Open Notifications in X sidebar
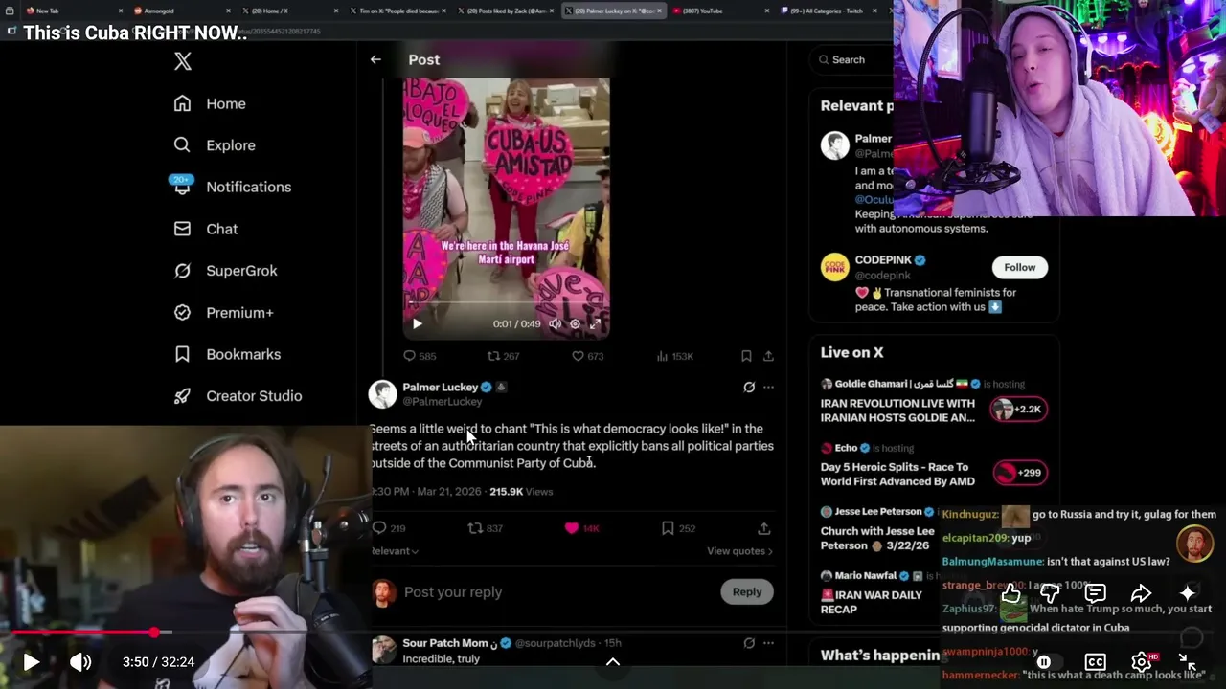The height and width of the screenshot is (689, 1226). click(232, 187)
